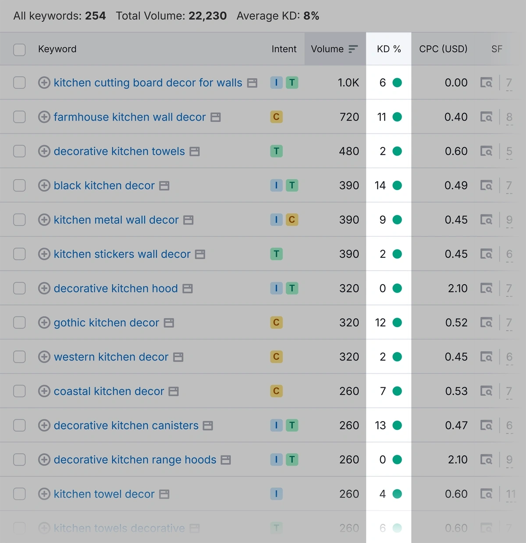Screen dimensions: 526x543
Task: Check the 'gothic kitchen decor' row
Action: (x=19, y=322)
